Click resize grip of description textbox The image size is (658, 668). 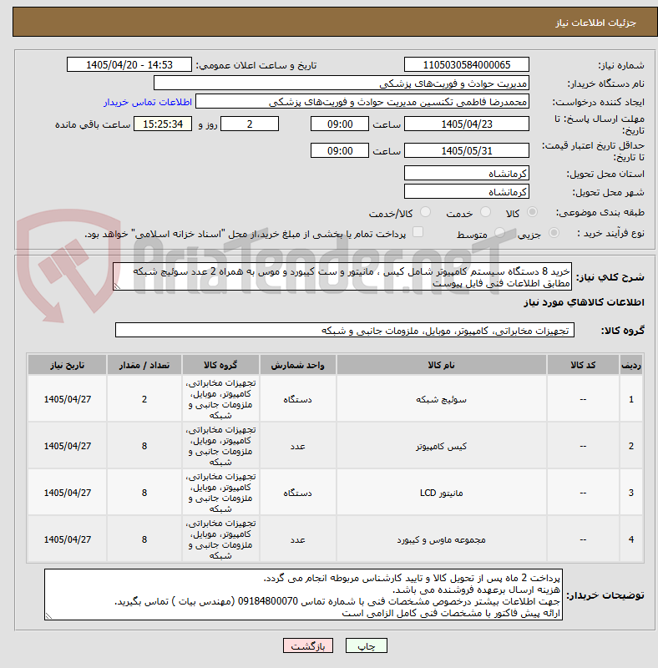117,286
